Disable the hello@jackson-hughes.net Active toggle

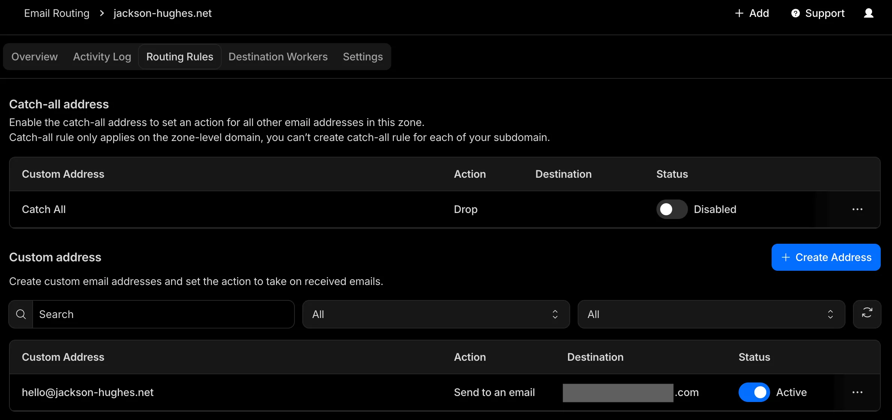coord(754,392)
